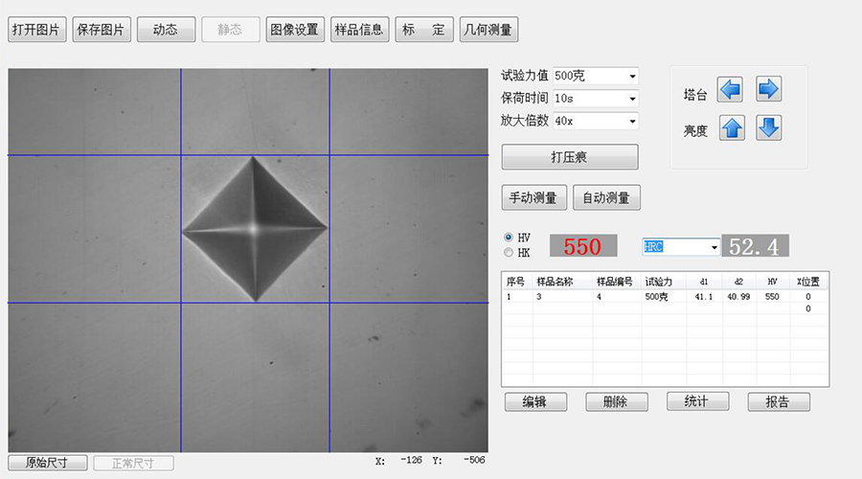Click the diamond indentation in microscope image

pos(255,229)
